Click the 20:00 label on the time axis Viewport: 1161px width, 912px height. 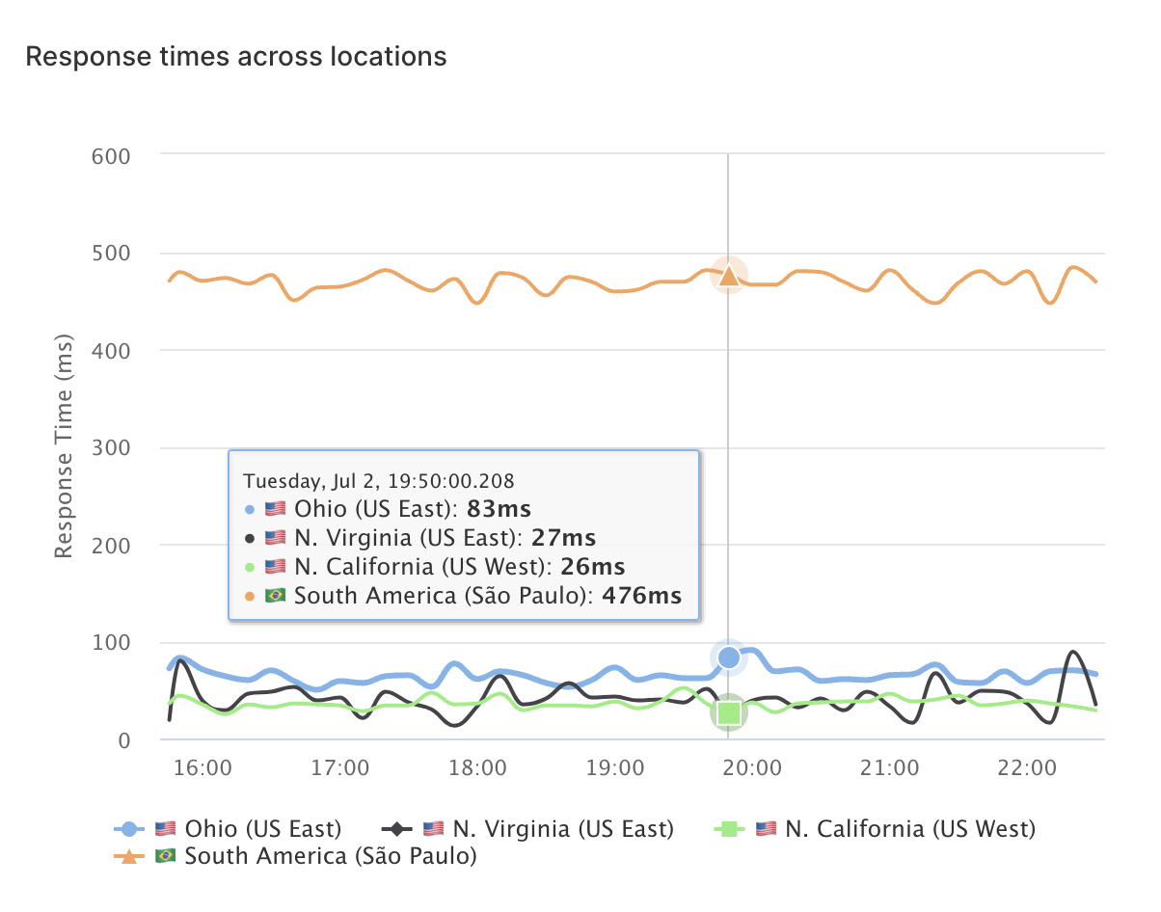click(x=751, y=768)
